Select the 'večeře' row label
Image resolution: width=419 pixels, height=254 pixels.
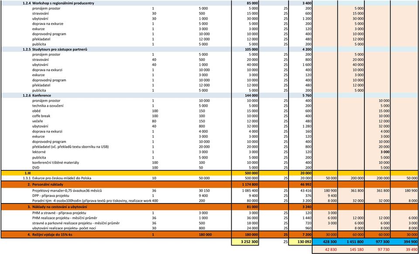pyautogui.click(x=38, y=121)
